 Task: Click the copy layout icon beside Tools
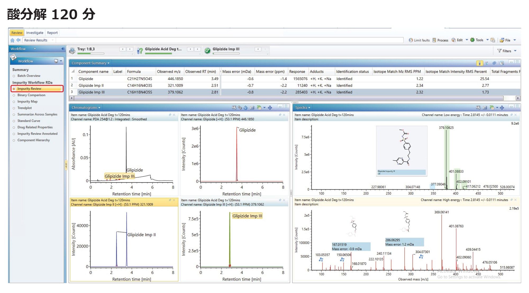pyautogui.click(x=493, y=40)
